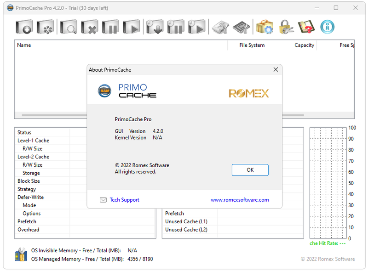Click the ROMEX logo in About dialog

[x=249, y=93]
